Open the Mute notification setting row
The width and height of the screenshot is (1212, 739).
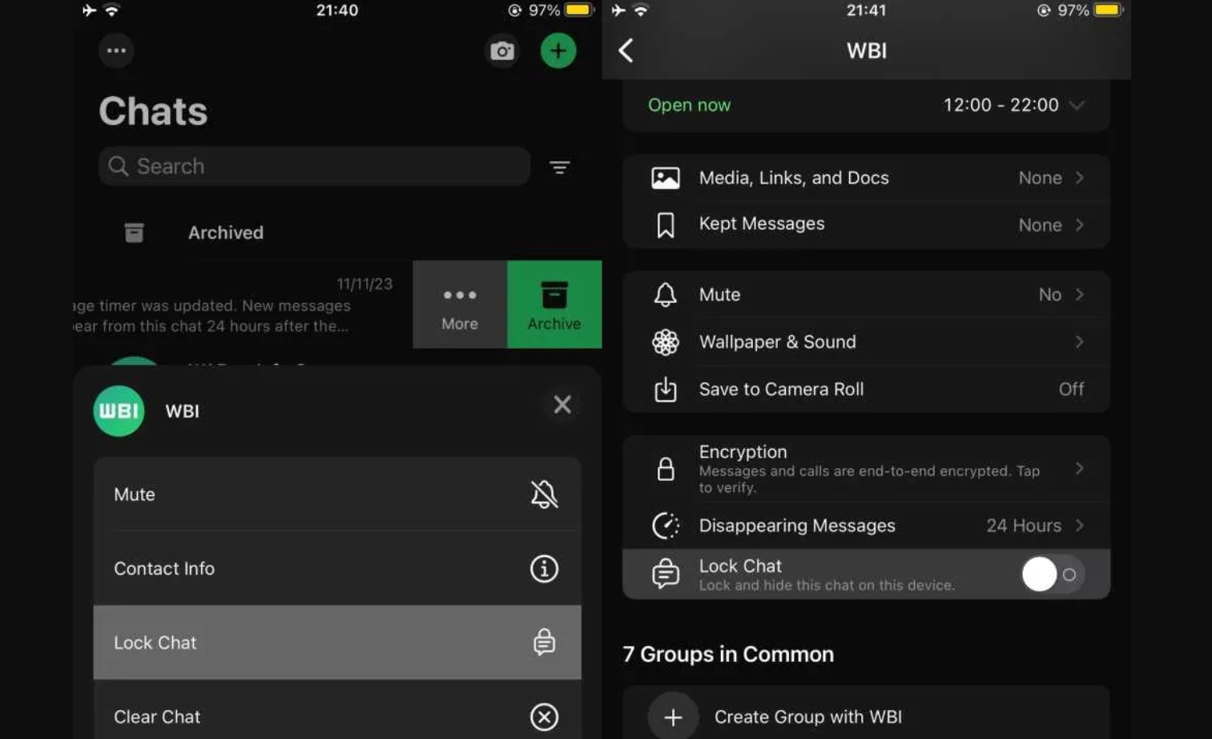pyautogui.click(x=865, y=295)
